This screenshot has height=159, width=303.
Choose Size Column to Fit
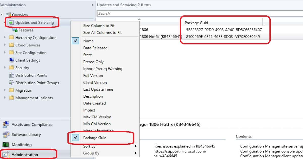[99, 25]
